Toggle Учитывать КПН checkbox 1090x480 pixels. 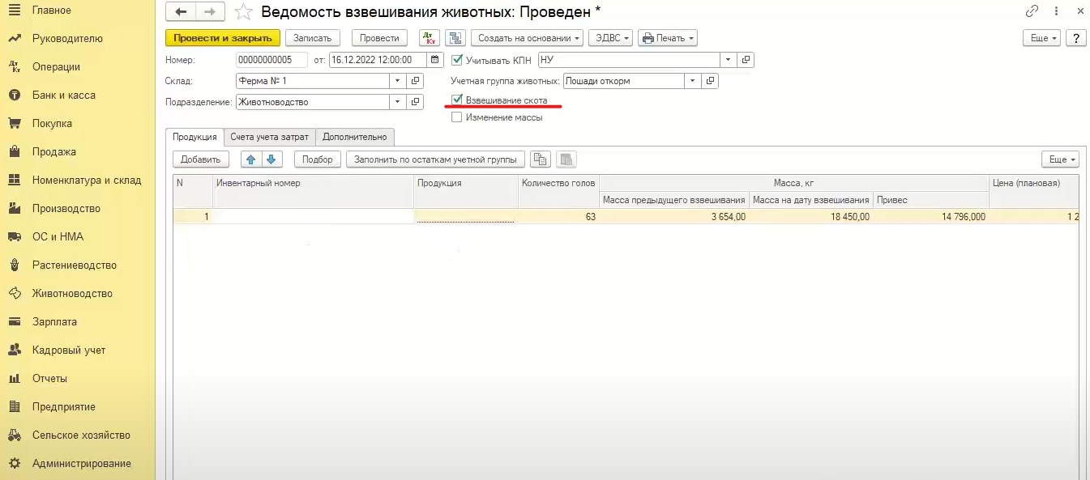tap(457, 60)
